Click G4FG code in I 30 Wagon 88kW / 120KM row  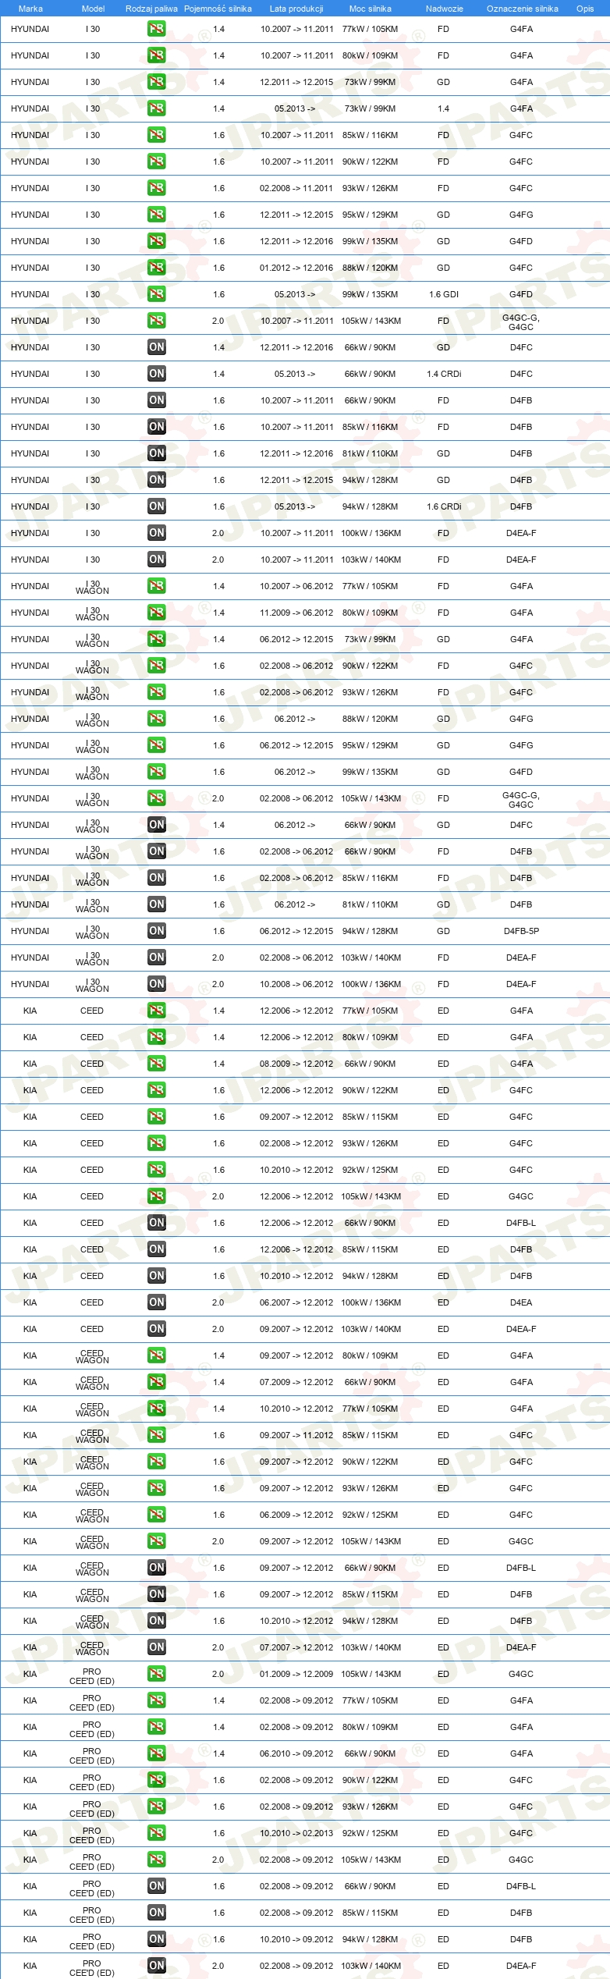[x=521, y=719]
